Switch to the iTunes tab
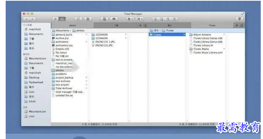The height and width of the screenshot is (139, 263). 212,25
